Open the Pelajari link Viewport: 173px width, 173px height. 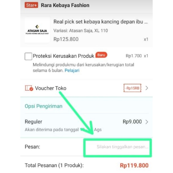[72, 70]
